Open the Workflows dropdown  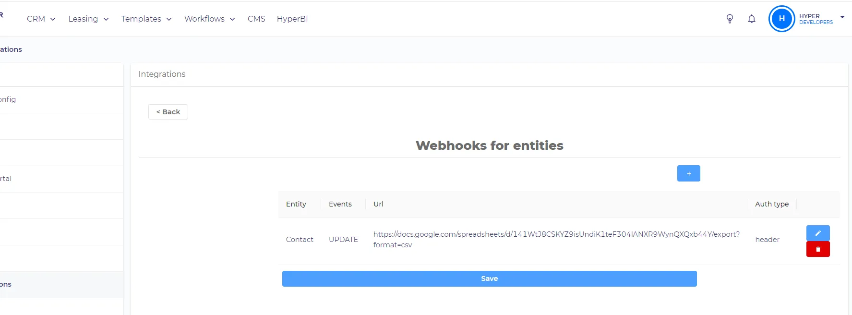[210, 19]
